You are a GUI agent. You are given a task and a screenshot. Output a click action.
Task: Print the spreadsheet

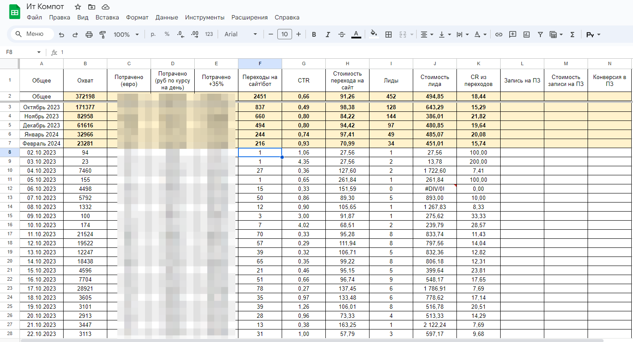tap(89, 35)
